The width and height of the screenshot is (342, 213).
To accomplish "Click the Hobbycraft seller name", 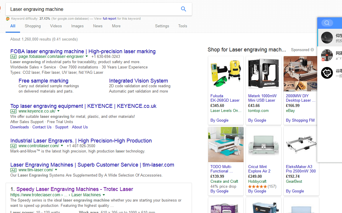I will click(x=257, y=182).
